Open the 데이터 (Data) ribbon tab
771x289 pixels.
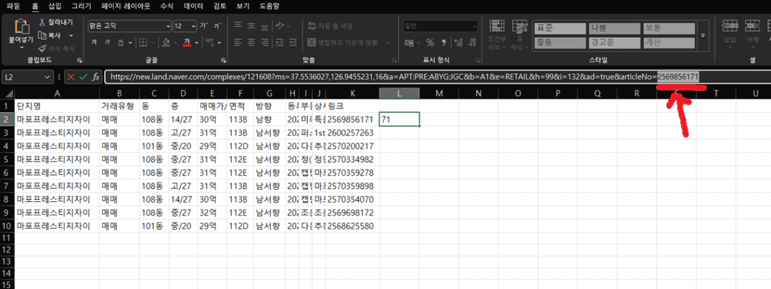[193, 5]
